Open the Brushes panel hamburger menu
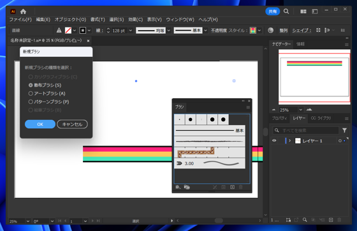 pyautogui.click(x=248, y=107)
